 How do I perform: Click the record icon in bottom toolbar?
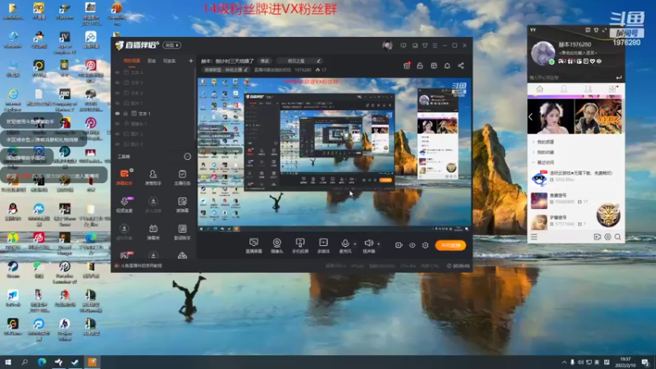pos(399,245)
